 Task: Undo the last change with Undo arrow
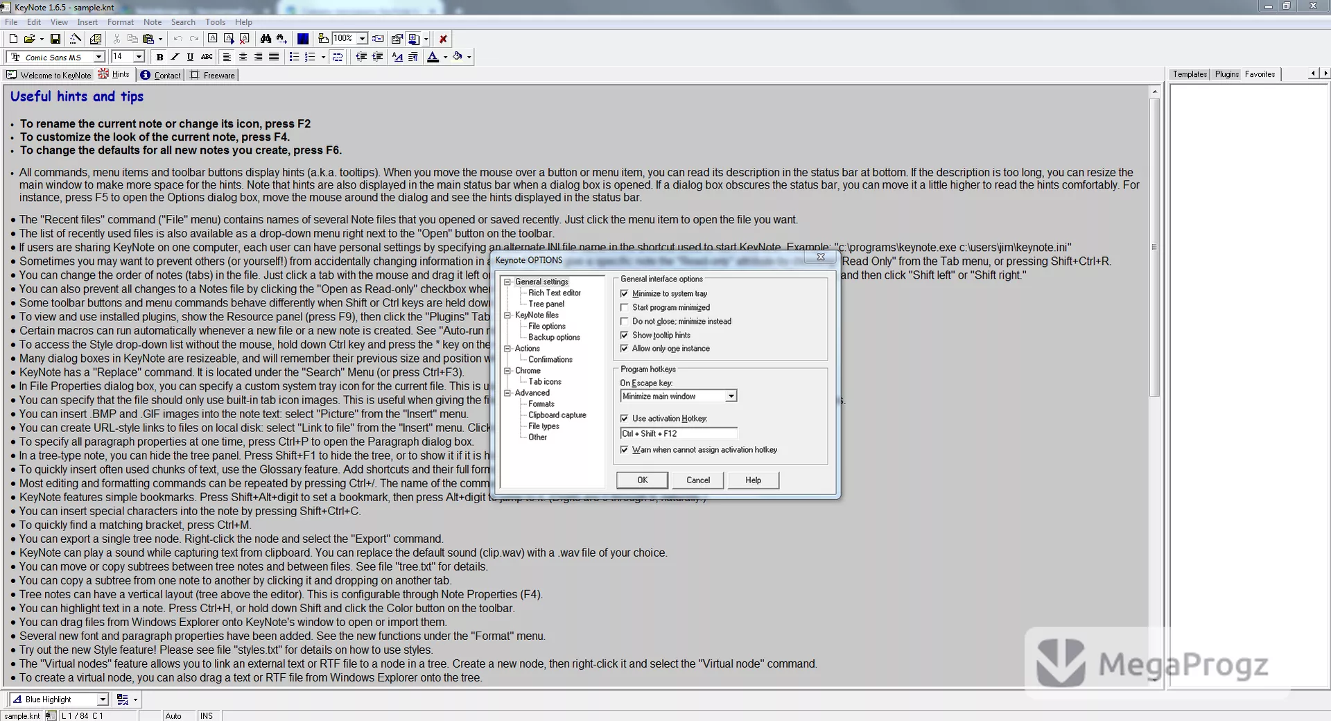pyautogui.click(x=178, y=39)
